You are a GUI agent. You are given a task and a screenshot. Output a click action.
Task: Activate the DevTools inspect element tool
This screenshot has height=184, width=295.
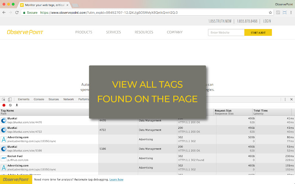pyautogui.click(x=4, y=99)
